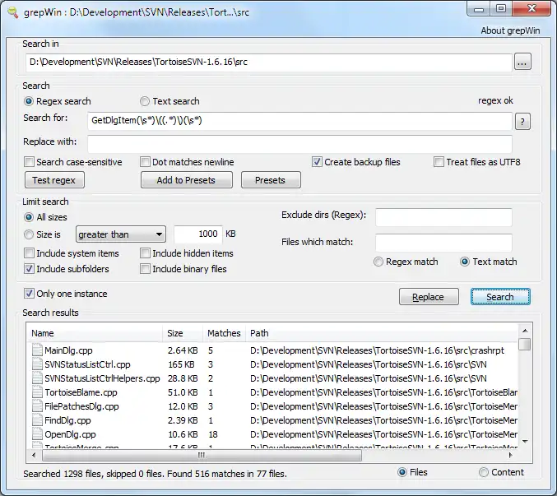Click results list scroll up arrow
This screenshot has height=496, width=557.
tap(525, 331)
